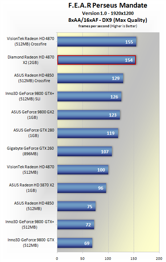
Task: Click the 8xAA/16xAF - DX9 (Max Quality) line
Action: pos(108,20)
